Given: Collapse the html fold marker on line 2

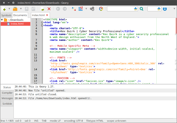Looking at the screenshot, I should (42, 22).
